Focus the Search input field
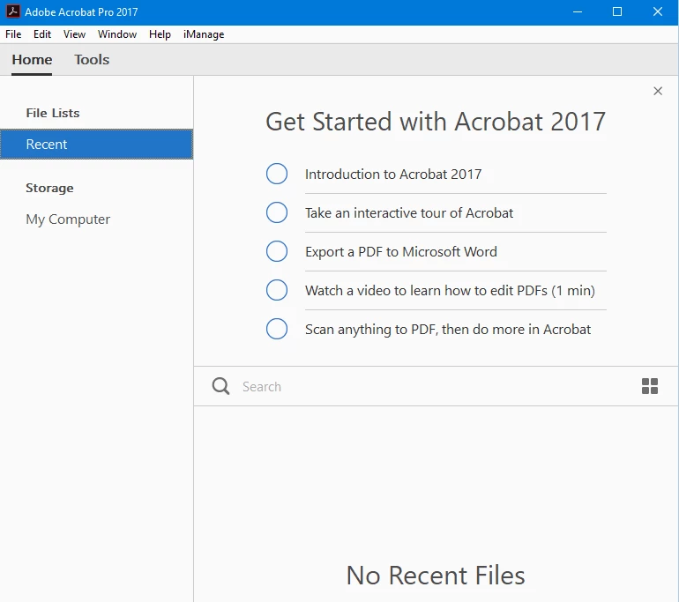The height and width of the screenshot is (602, 679). point(437,386)
